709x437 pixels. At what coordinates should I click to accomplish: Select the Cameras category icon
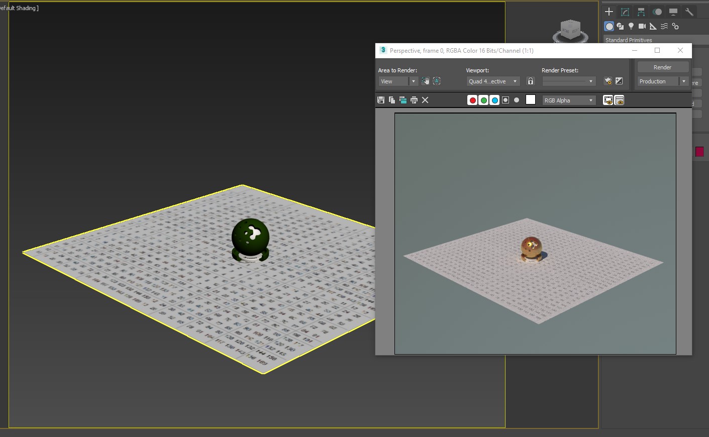pyautogui.click(x=642, y=26)
